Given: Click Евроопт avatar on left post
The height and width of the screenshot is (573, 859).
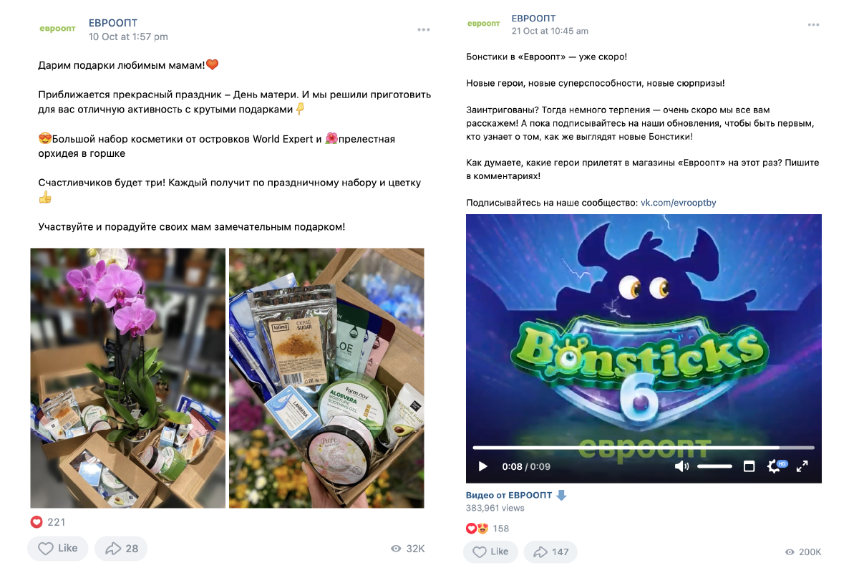Looking at the screenshot, I should (x=57, y=29).
